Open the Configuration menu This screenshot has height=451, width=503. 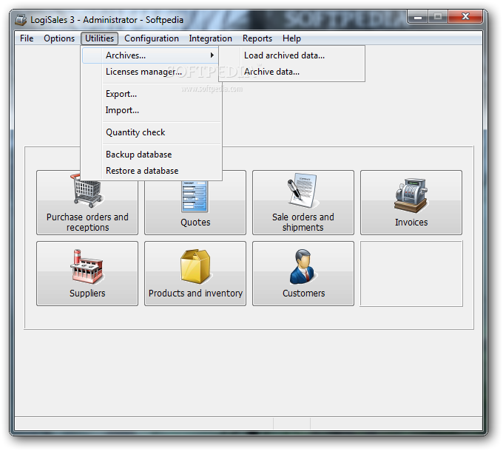click(152, 38)
